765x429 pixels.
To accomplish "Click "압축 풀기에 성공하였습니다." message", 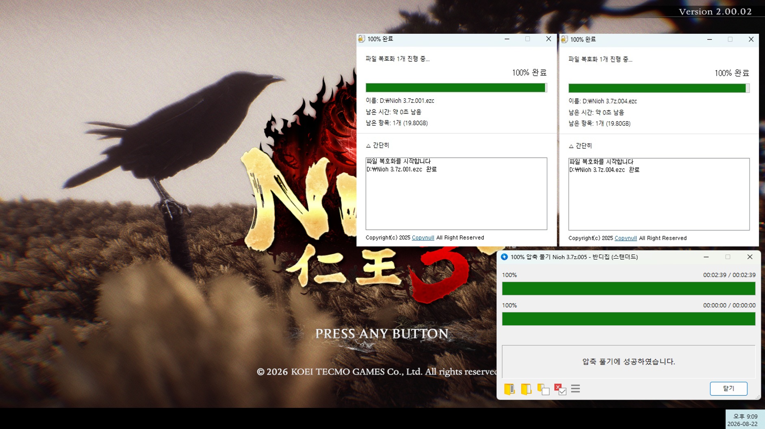I will pos(628,361).
